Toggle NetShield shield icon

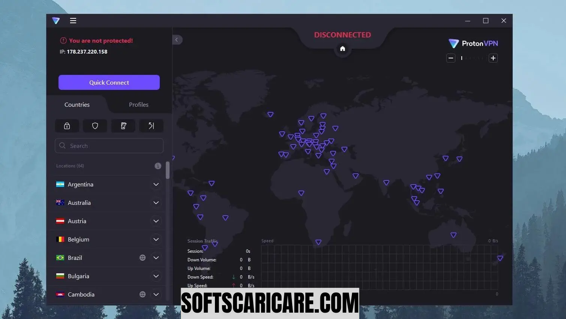point(95,126)
